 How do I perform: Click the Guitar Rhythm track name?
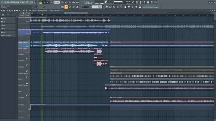(x=23, y=42)
